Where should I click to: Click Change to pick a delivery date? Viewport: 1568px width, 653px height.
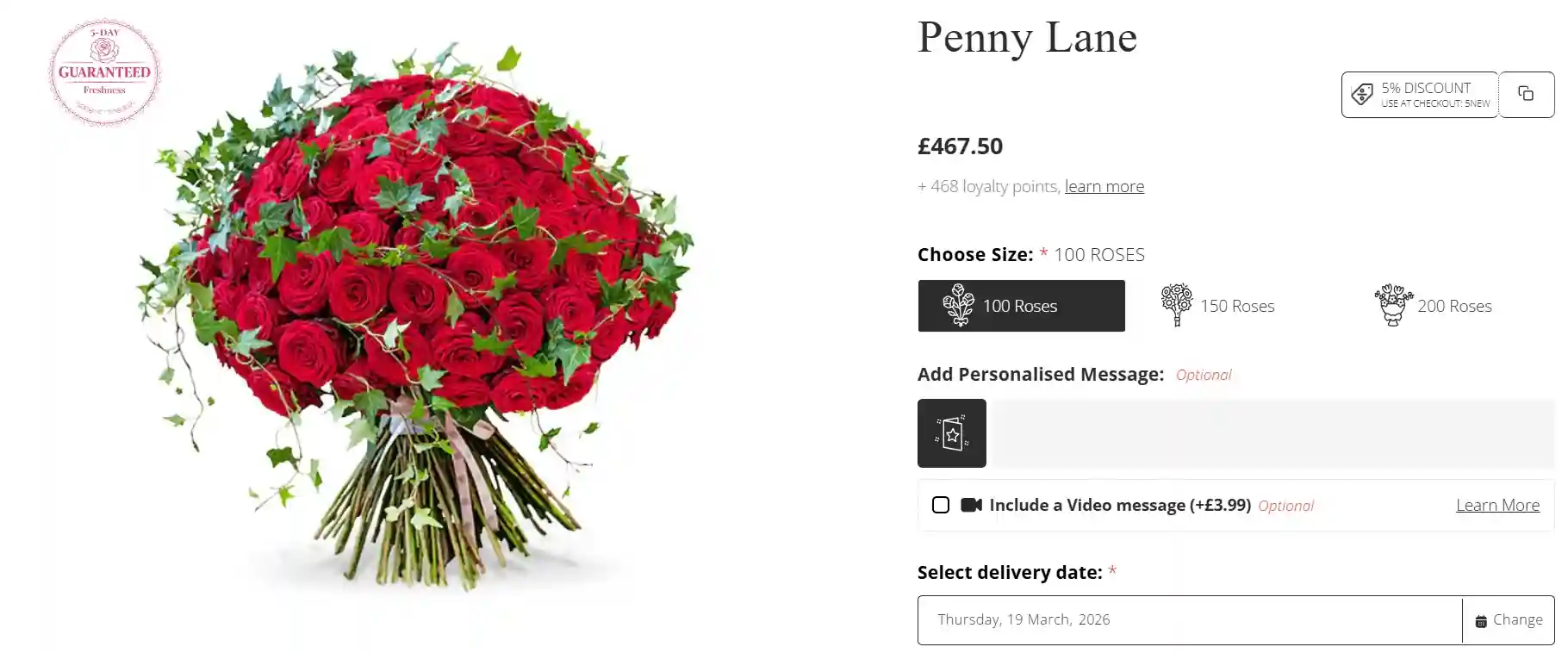pyautogui.click(x=1517, y=620)
